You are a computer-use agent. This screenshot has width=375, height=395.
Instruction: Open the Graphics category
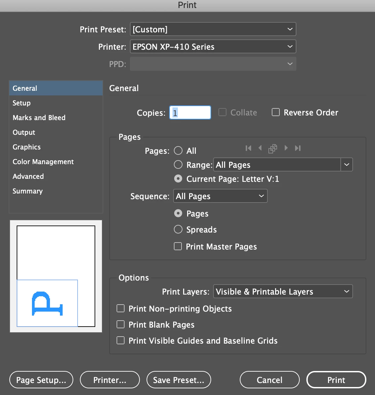coord(56,147)
